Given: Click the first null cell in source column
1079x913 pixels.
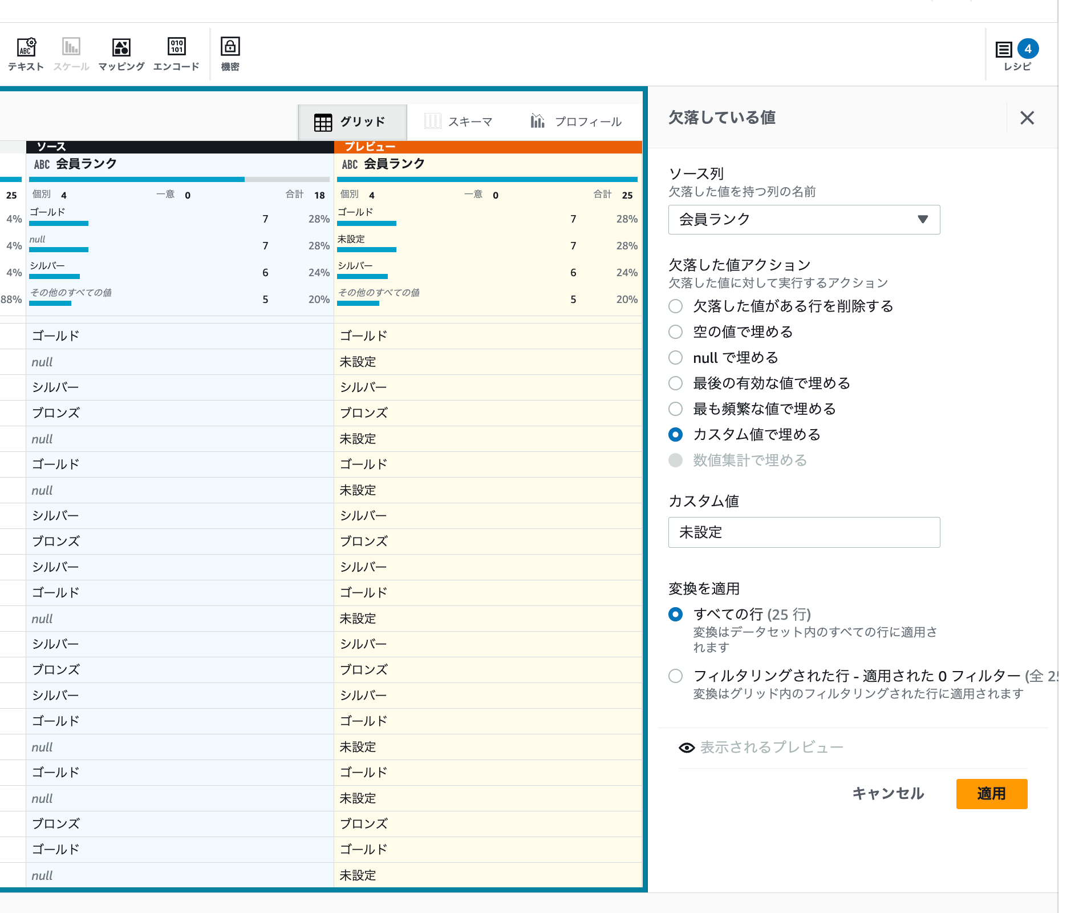Looking at the screenshot, I should [x=180, y=362].
